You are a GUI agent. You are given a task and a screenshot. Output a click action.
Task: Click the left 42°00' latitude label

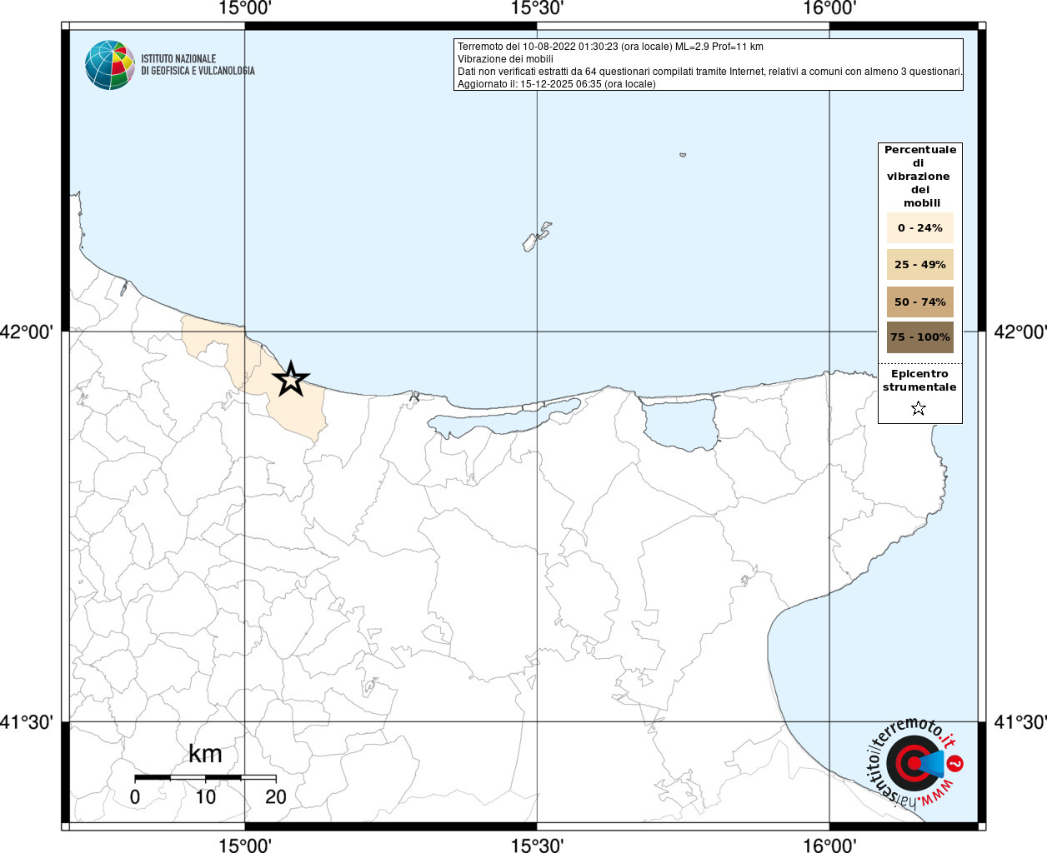click(x=27, y=332)
